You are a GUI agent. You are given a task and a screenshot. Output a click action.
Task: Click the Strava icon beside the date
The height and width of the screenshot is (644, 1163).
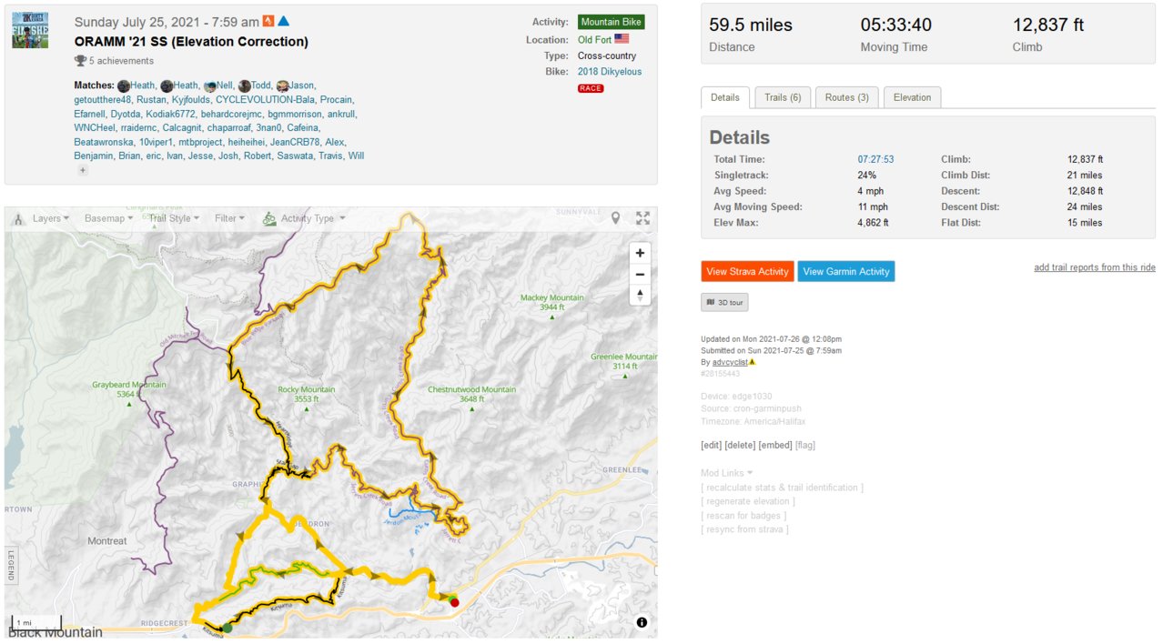[268, 21]
